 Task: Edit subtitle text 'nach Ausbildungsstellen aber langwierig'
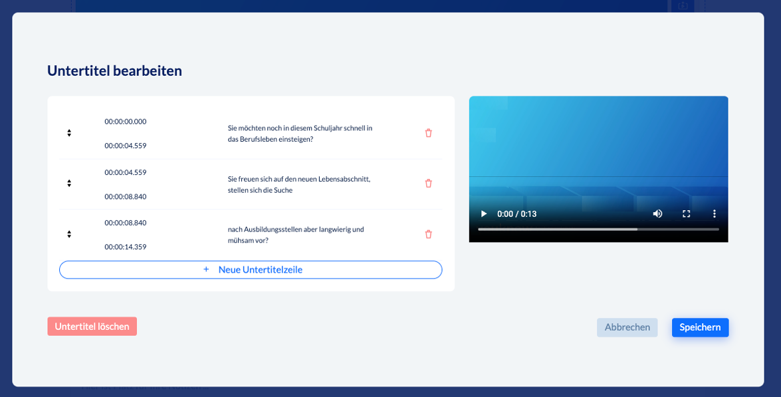pyautogui.click(x=296, y=235)
